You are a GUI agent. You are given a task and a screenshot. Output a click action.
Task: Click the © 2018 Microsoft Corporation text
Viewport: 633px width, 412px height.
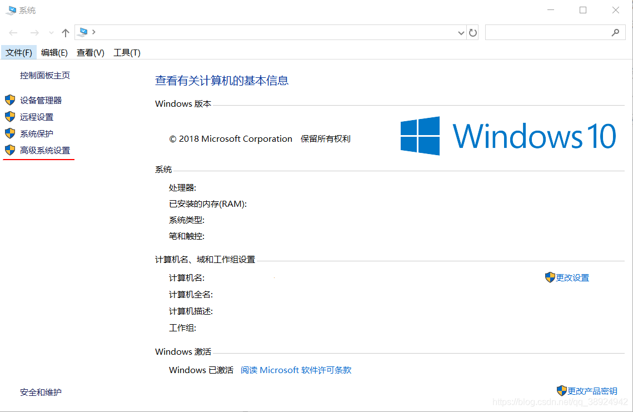click(x=231, y=139)
